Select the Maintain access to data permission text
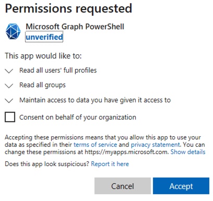This screenshot has width=213, height=201. point(95,100)
